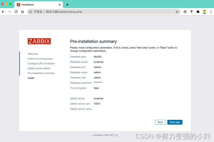Click the browser forward arrow
Image resolution: width=214 pixels, height=142 pixels.
pos(10,12)
